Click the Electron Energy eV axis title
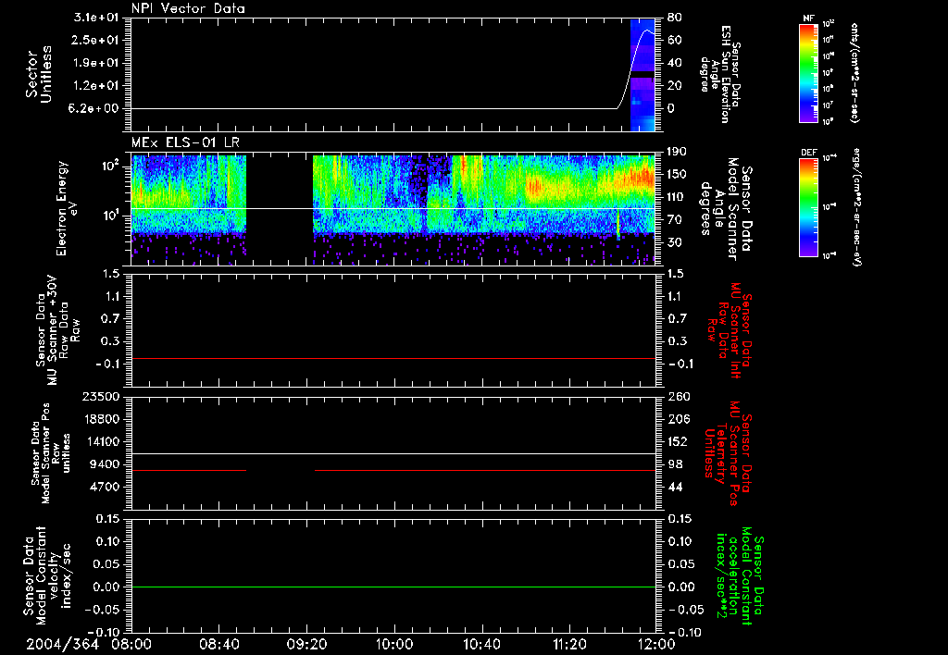 [x=68, y=208]
